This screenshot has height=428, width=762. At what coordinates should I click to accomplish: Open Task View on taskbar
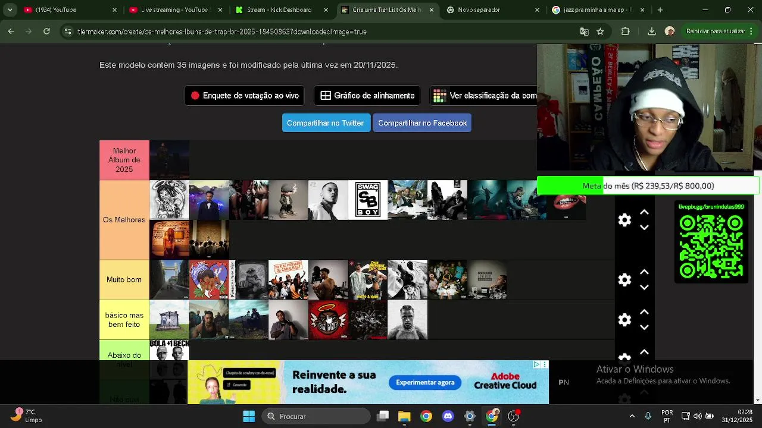[x=383, y=416]
